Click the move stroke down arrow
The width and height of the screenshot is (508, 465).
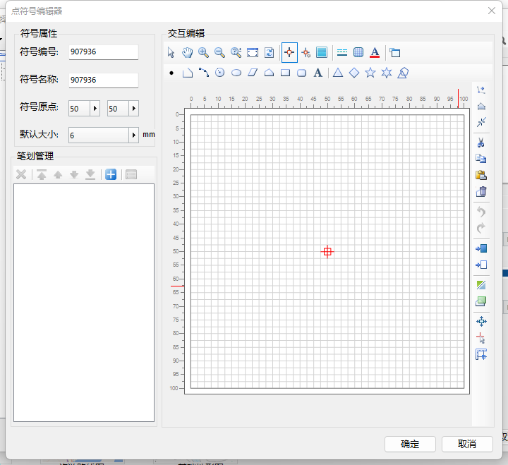point(74,175)
